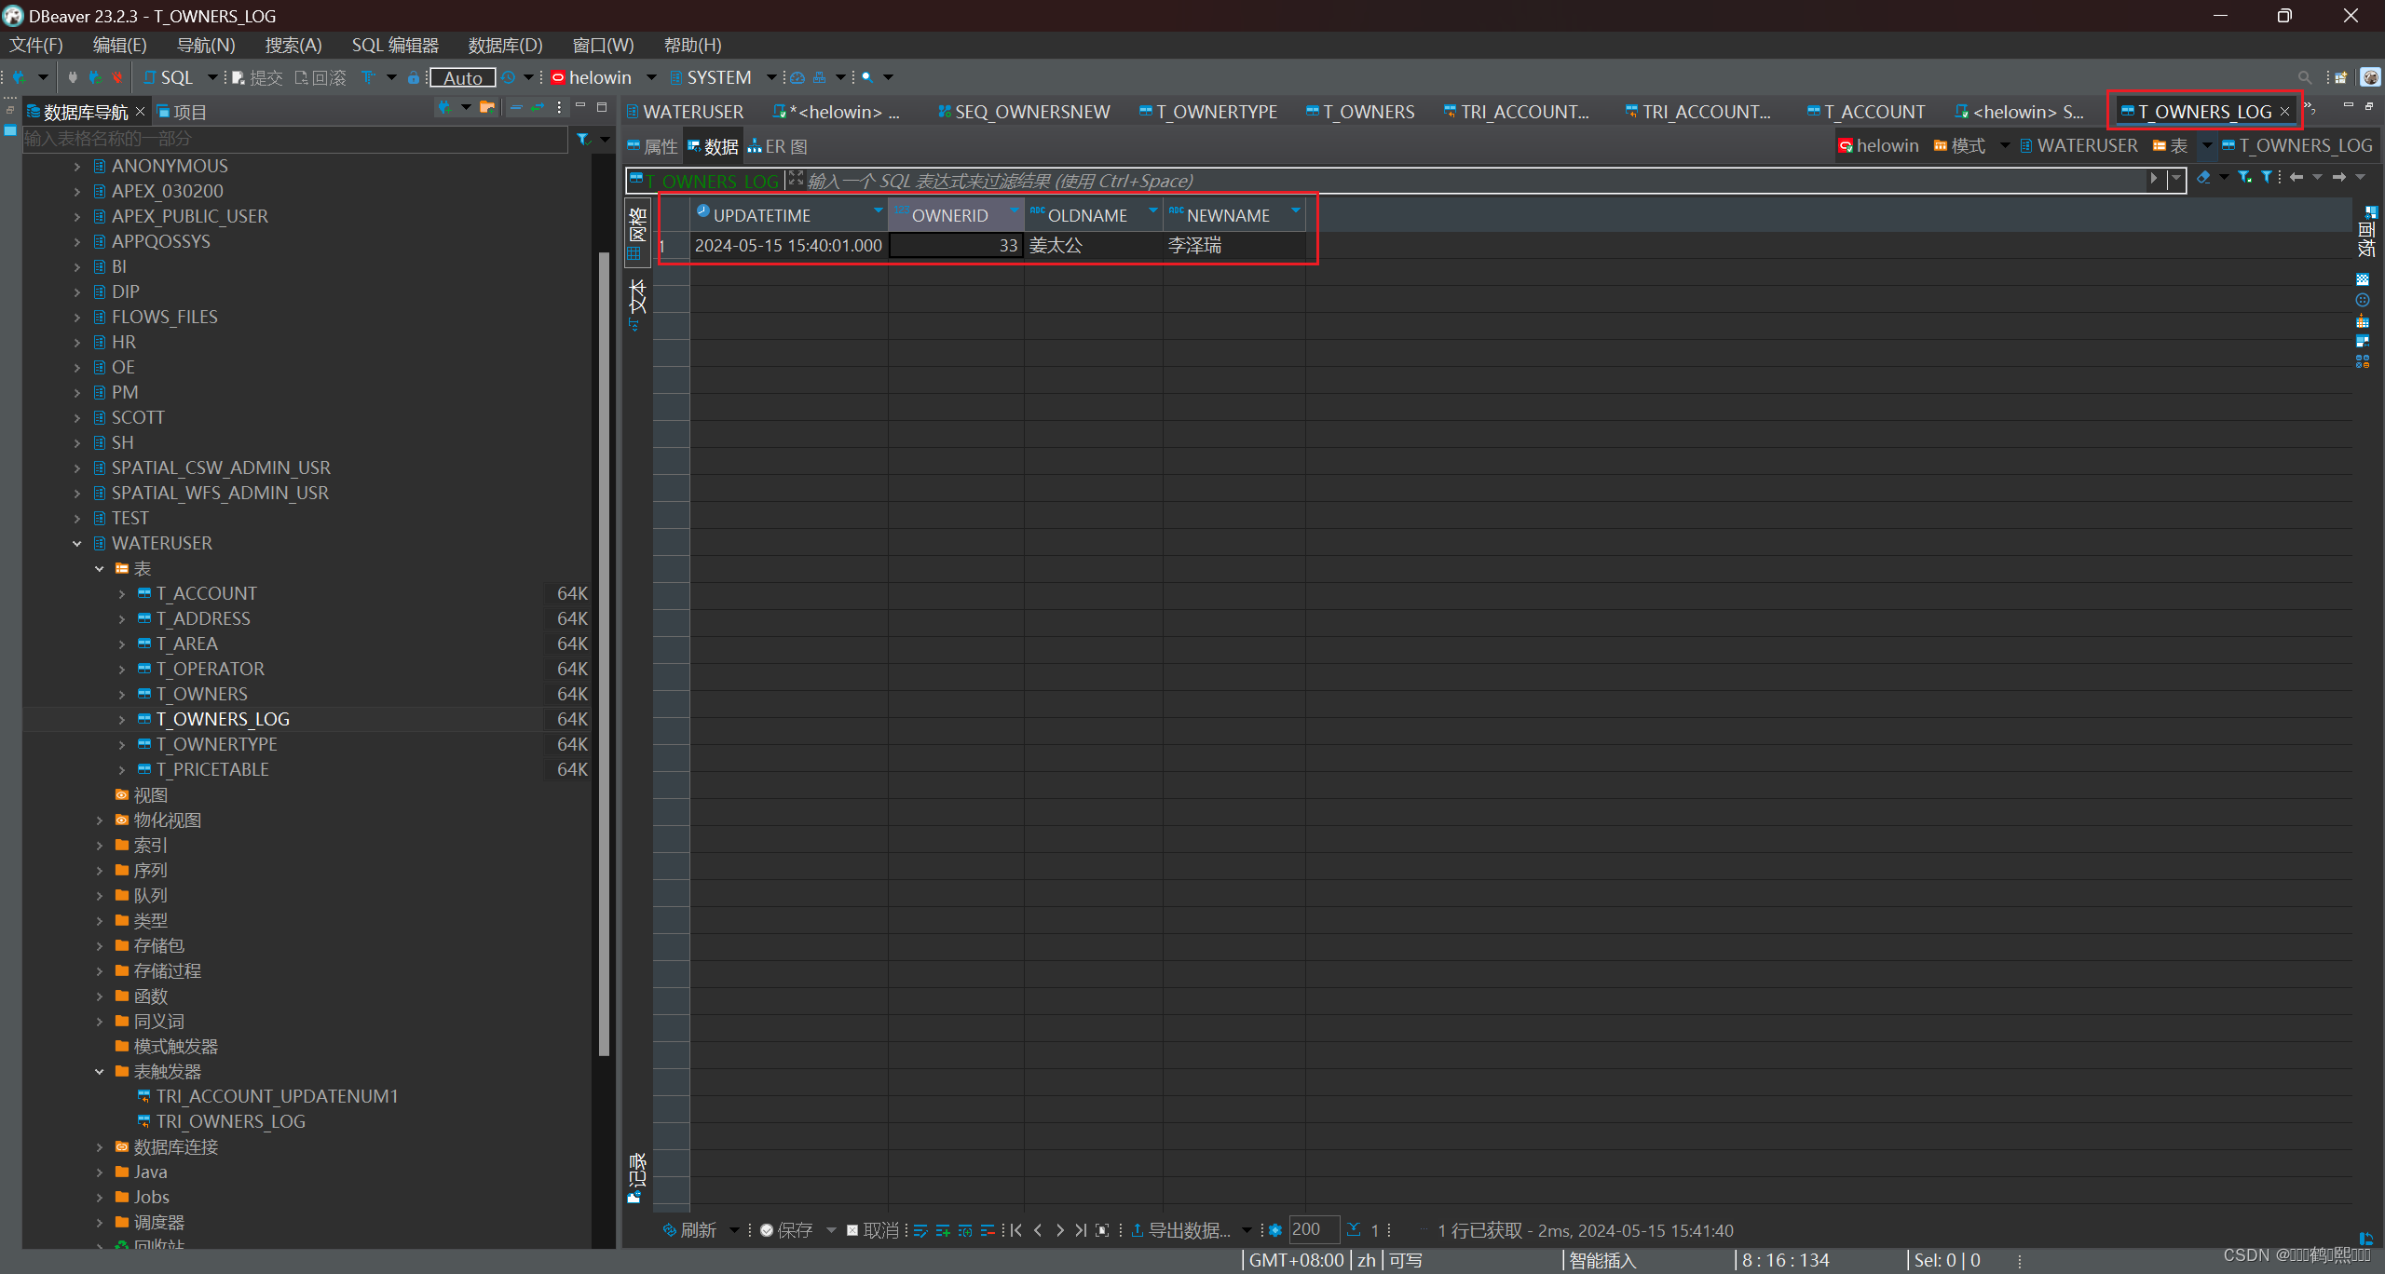Click the delete row icon in bottom toolbar
This screenshot has width=2385, height=1274.
point(988,1230)
